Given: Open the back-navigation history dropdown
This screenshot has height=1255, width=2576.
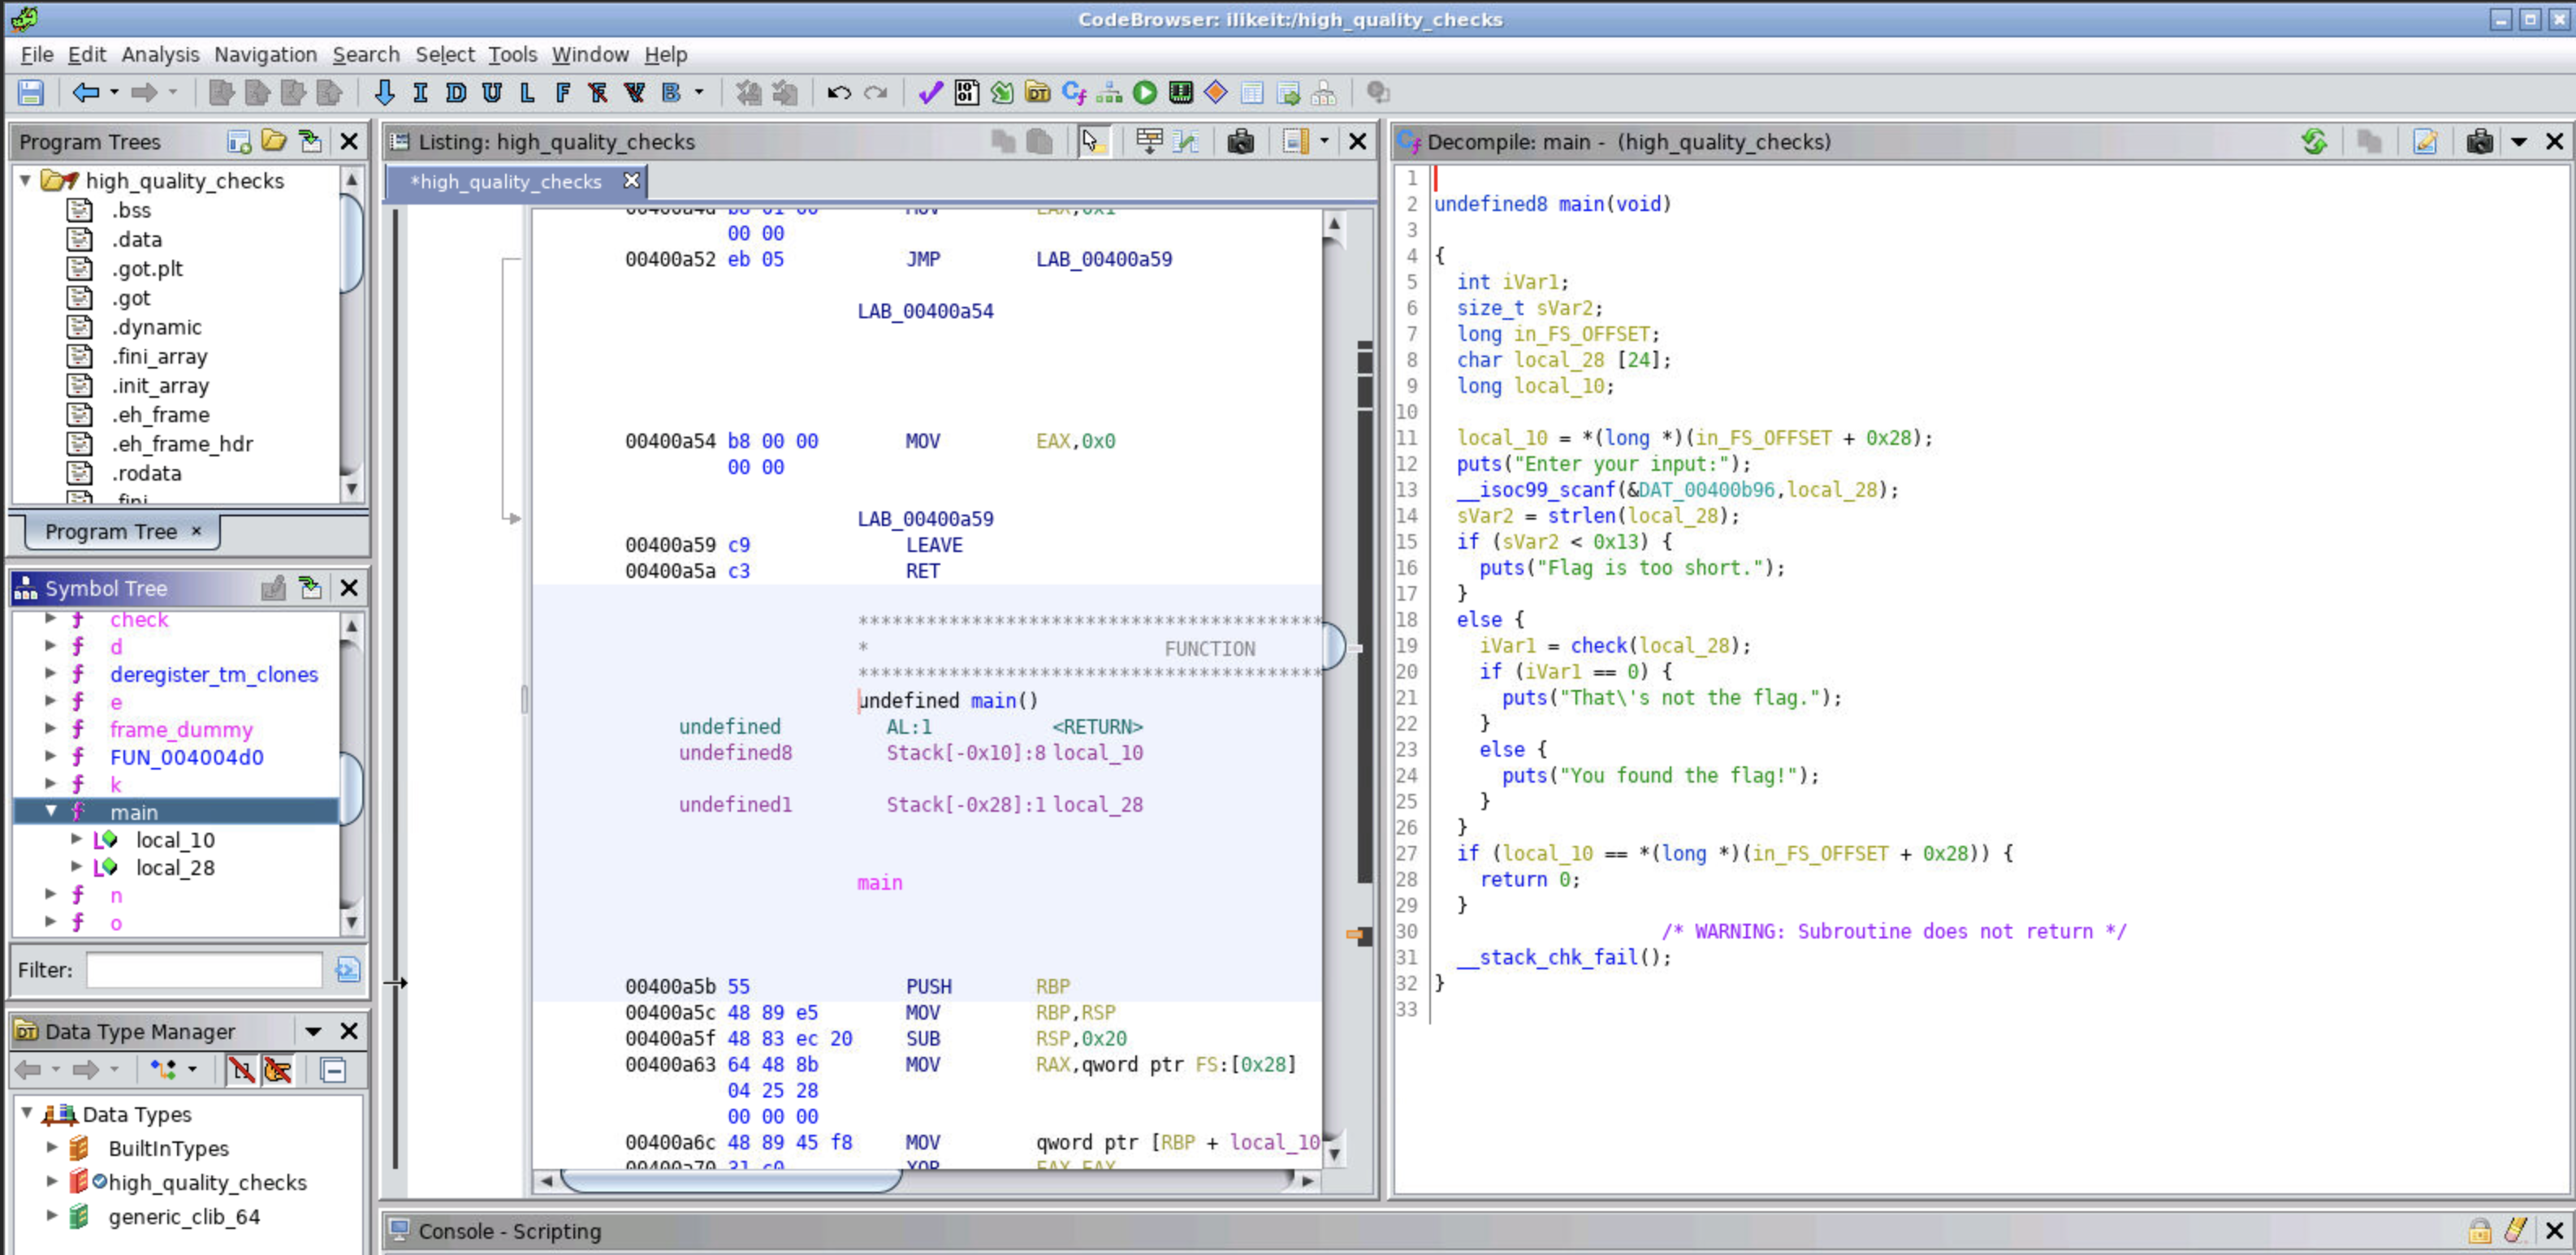Looking at the screenshot, I should (x=114, y=93).
